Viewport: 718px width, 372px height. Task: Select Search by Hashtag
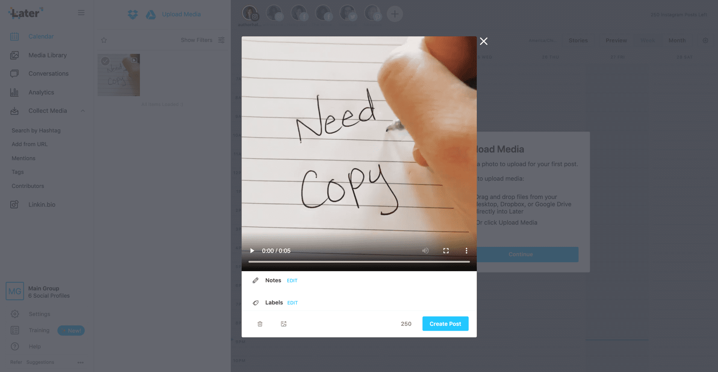[36, 131]
